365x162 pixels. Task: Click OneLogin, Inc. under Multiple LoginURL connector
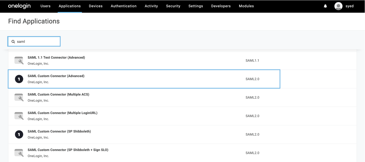pos(38,119)
